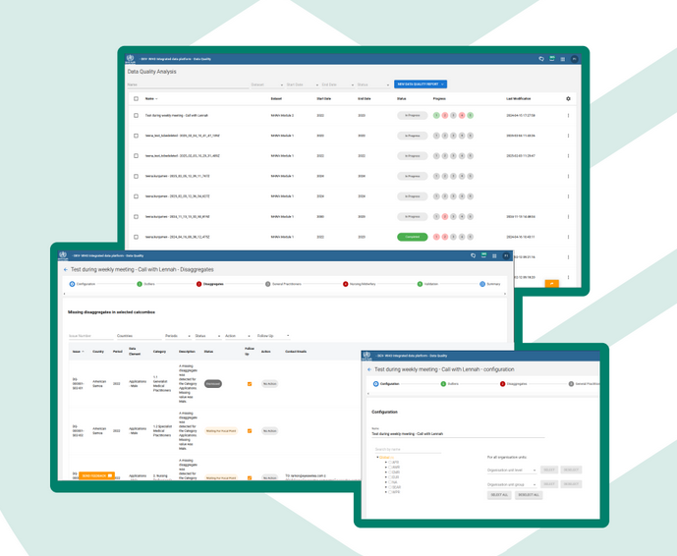Viewport: 677px width, 556px height.
Task: Tick the checkbox for the 'Test during weekly meeting' row
Action: pyautogui.click(x=136, y=115)
